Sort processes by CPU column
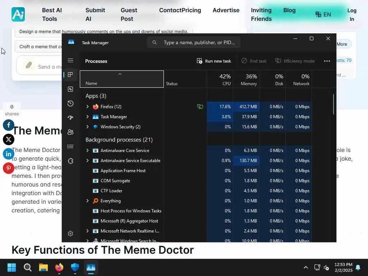The width and height of the screenshot is (368, 276). (x=220, y=79)
